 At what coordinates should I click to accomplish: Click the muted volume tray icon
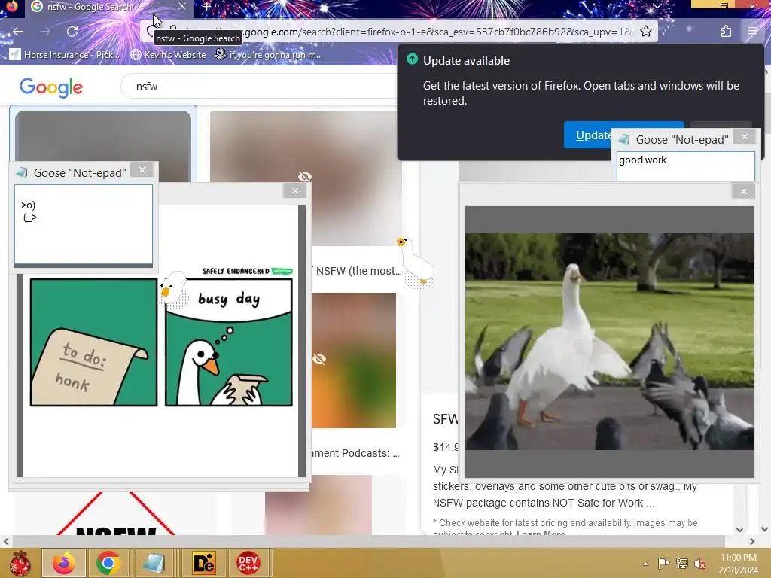click(x=700, y=563)
